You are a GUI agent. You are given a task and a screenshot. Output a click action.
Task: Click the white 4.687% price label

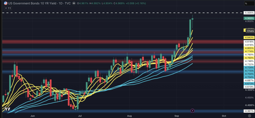click(249, 80)
